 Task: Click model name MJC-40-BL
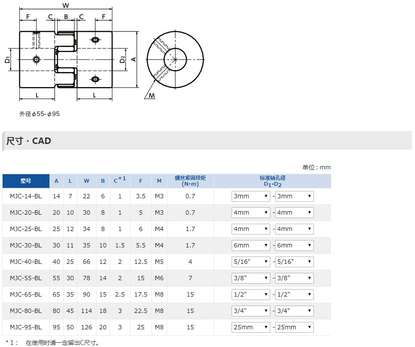tap(26, 262)
